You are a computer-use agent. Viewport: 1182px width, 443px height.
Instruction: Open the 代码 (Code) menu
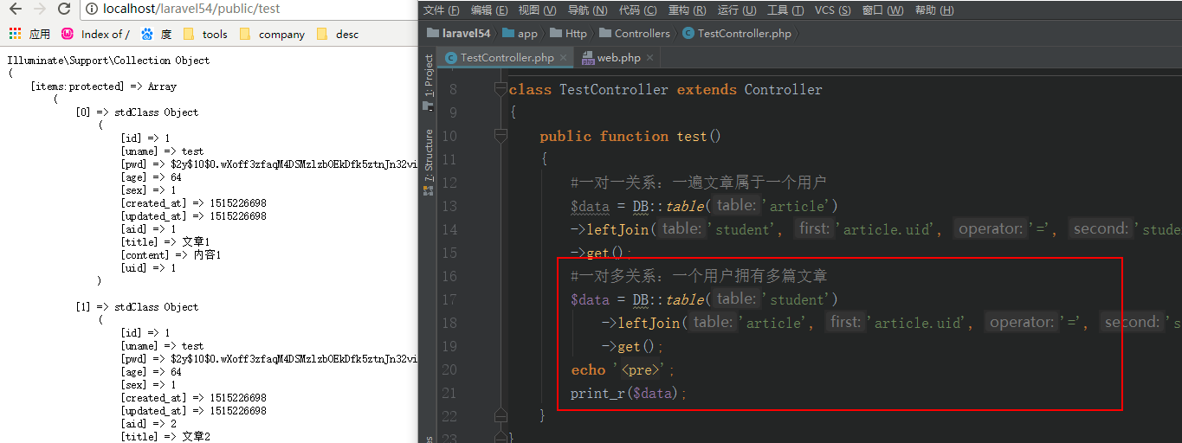tap(637, 10)
